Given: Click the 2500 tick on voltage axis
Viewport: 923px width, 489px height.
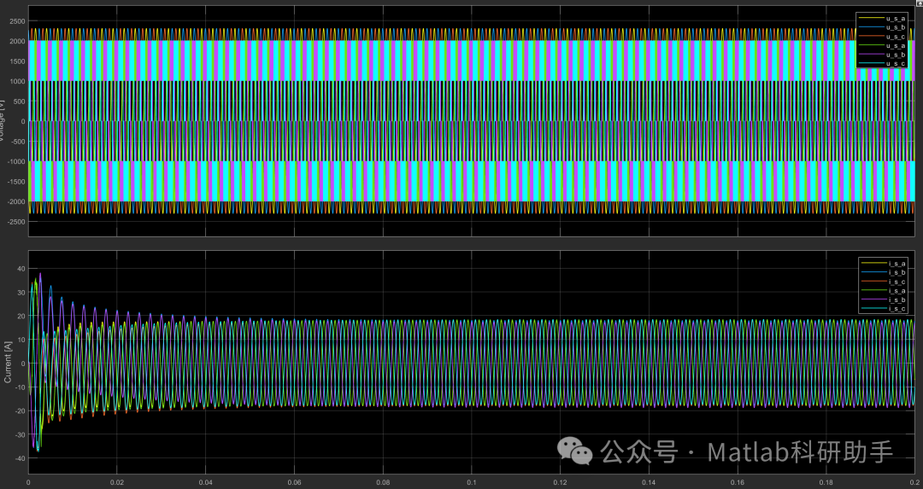Looking at the screenshot, I should (x=18, y=21).
